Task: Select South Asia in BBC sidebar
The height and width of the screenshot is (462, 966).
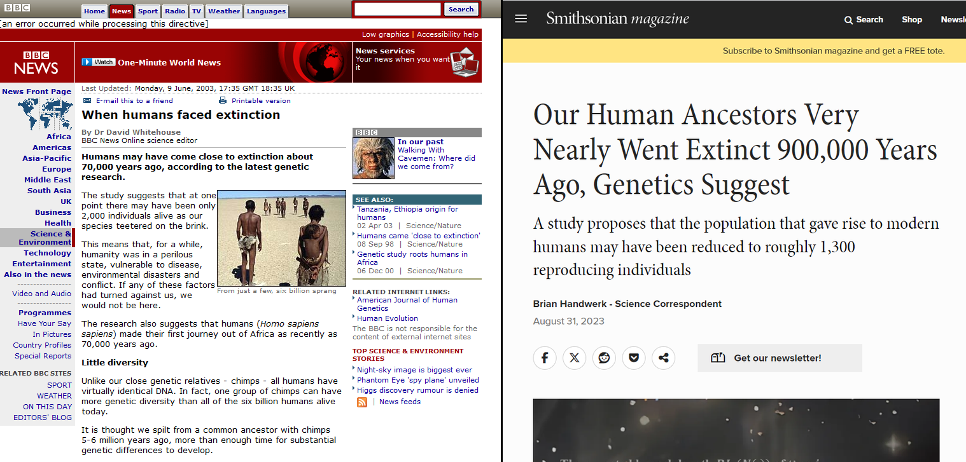Action: (x=49, y=191)
